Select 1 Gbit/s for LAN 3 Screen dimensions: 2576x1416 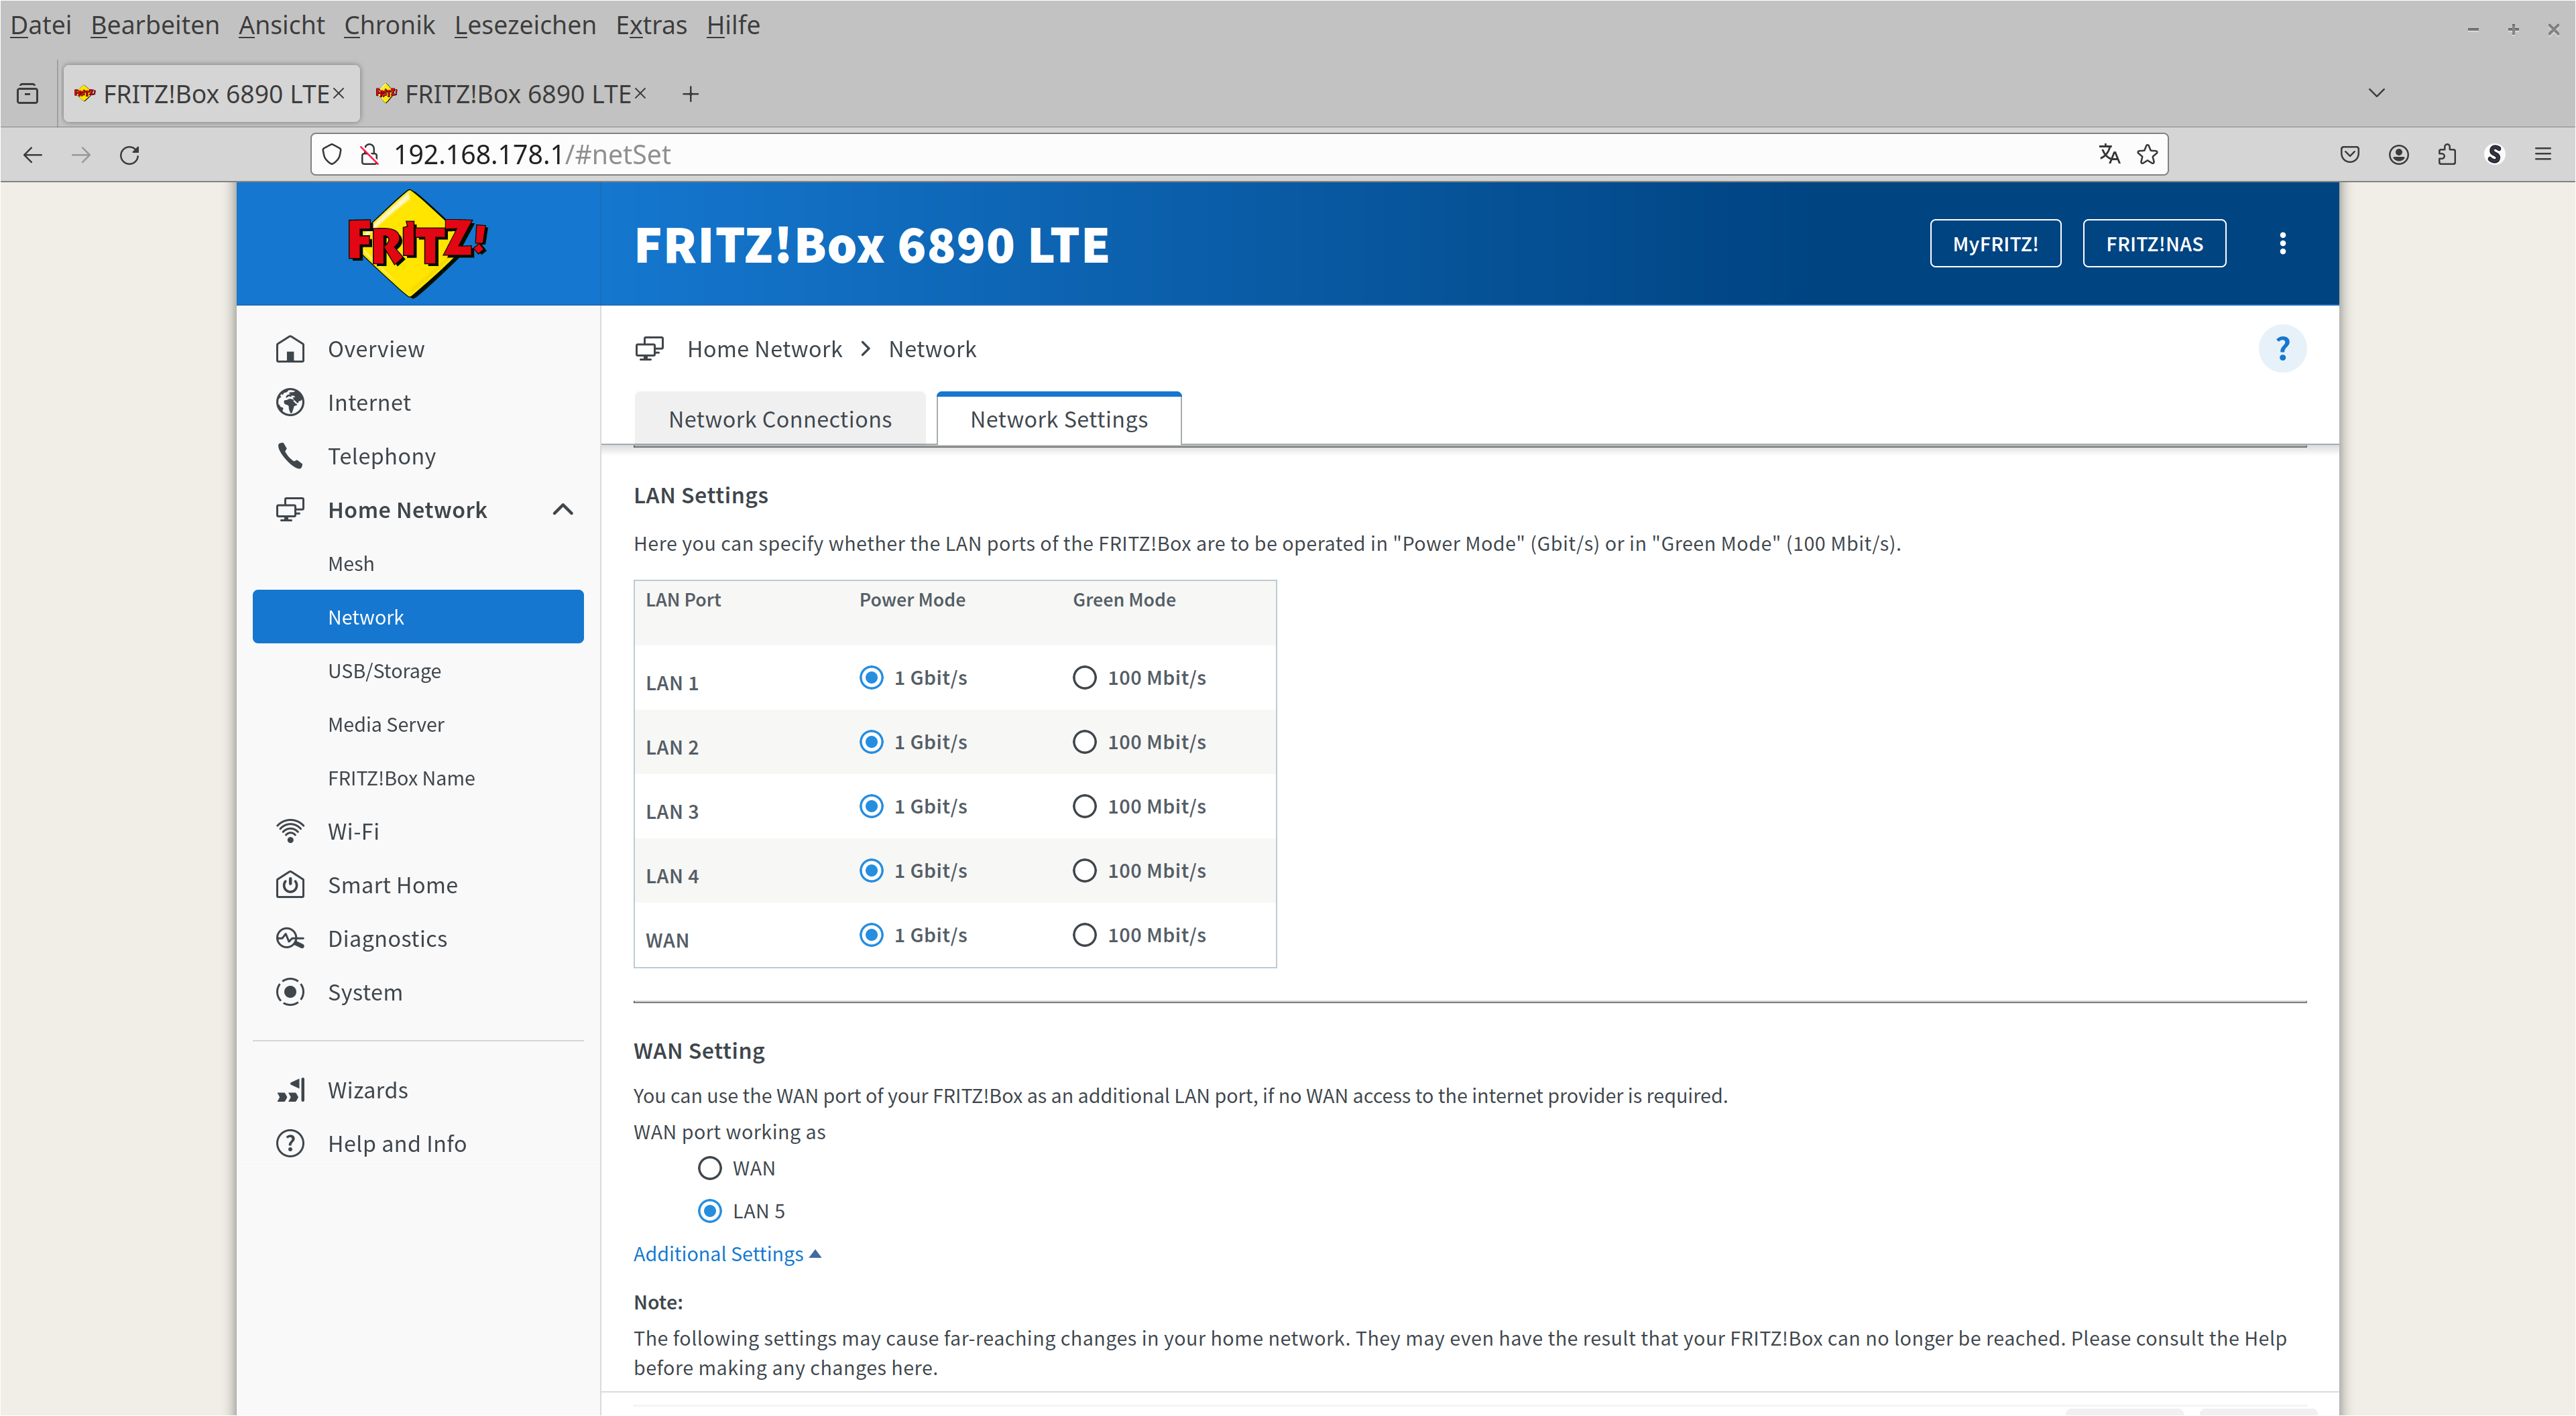(x=871, y=806)
